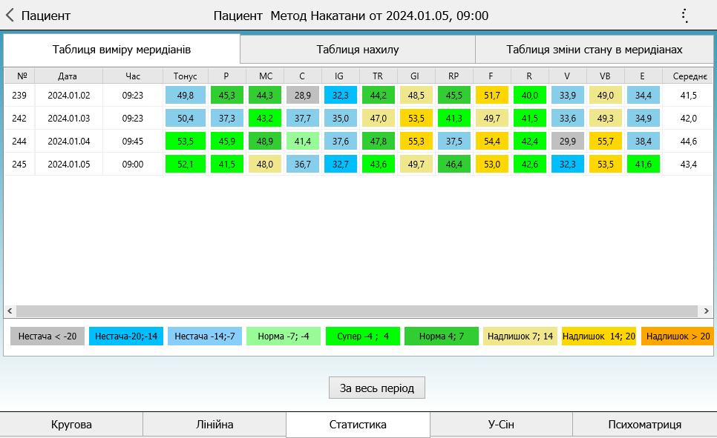Switch to Кругова view
The height and width of the screenshot is (438, 717).
pos(71,425)
